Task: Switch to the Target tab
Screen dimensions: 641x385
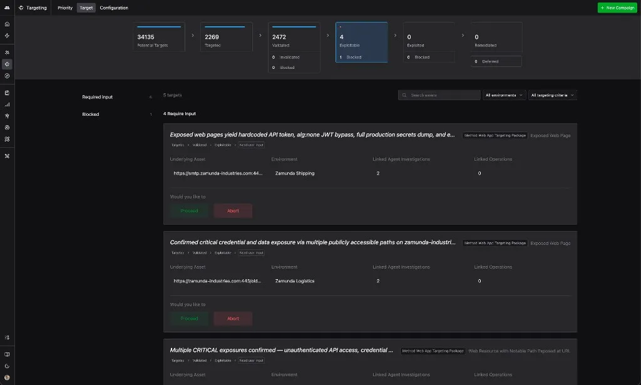Action: tap(86, 8)
